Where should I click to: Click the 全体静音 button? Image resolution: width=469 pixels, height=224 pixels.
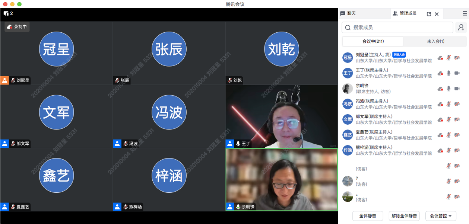point(368,216)
